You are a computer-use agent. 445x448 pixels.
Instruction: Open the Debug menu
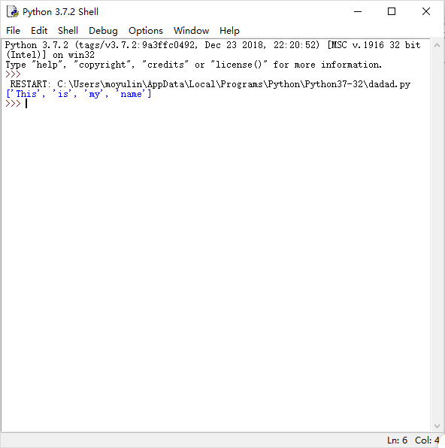tap(103, 31)
